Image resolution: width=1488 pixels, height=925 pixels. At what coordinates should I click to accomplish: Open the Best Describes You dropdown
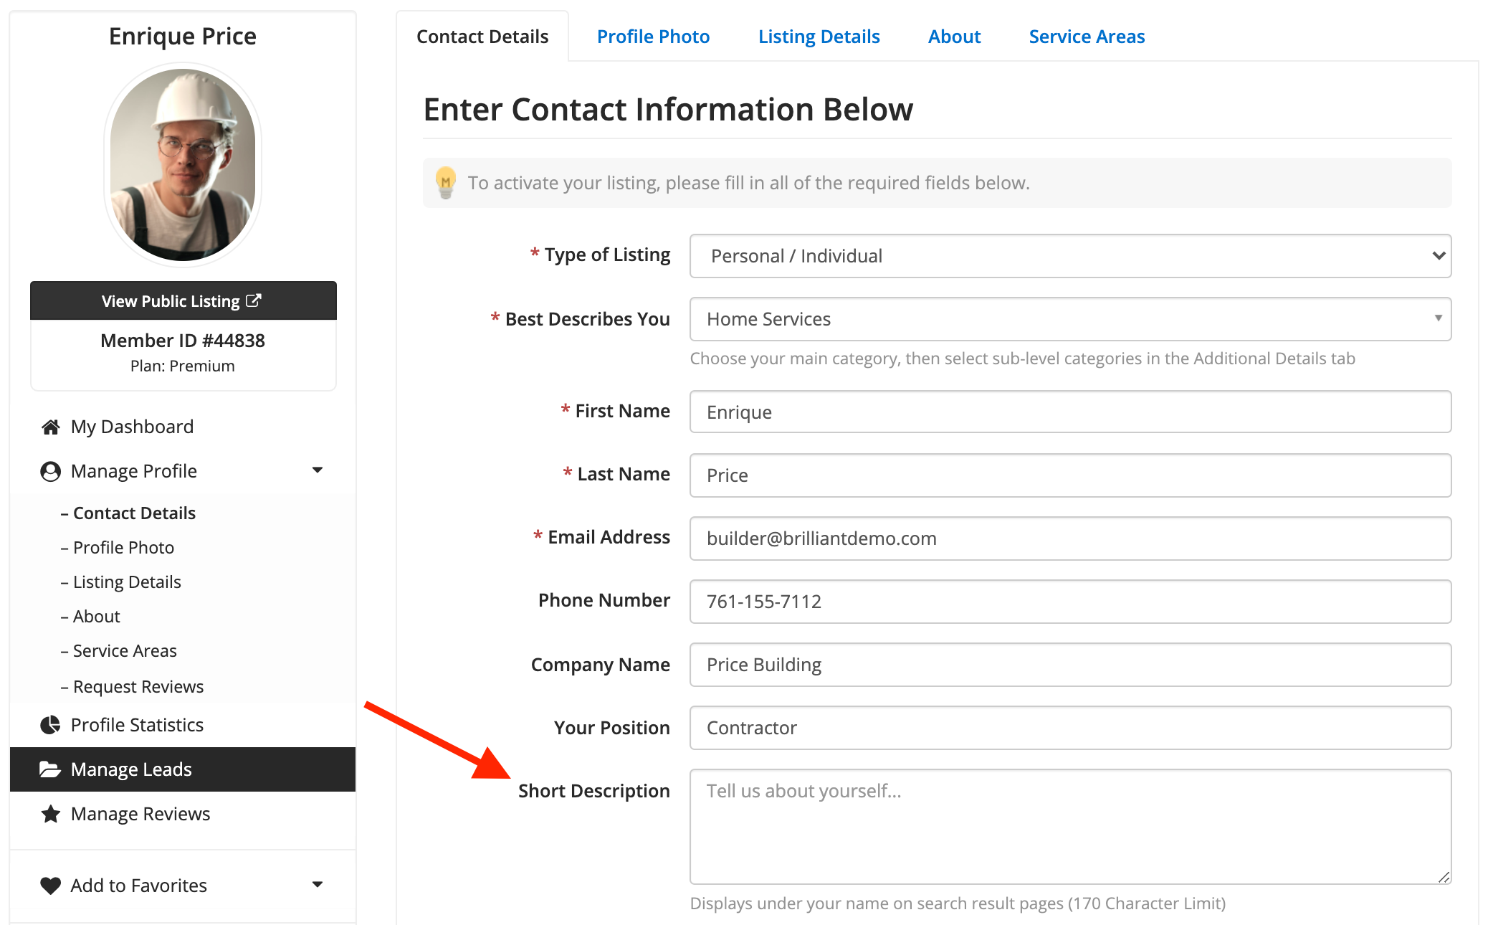(x=1070, y=319)
